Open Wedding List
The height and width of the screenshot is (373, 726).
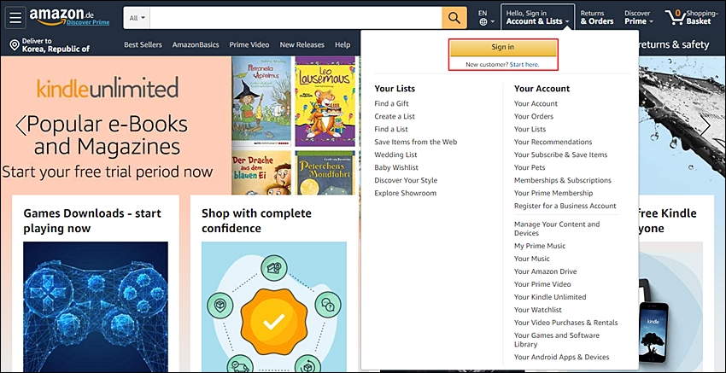pos(395,154)
